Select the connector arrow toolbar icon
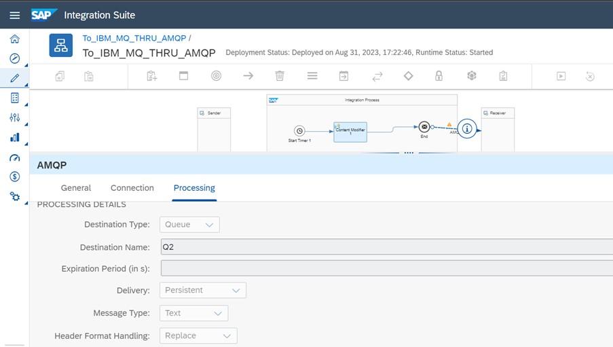Screen dimensions: 613x347 point(248,75)
